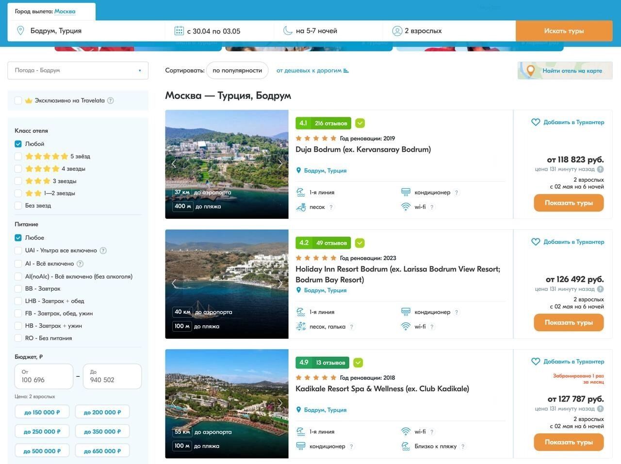Sort results по популярности
621x464 pixels.
coord(237,70)
